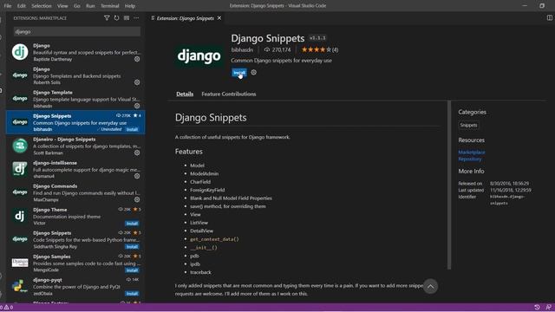The width and height of the screenshot is (555, 312).
Task: Click the scroll-to-top arrow button
Action: 430,287
